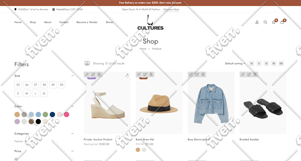
Task: Trash icon on Boxy Denim Jacket card
Action: click(x=203, y=75)
